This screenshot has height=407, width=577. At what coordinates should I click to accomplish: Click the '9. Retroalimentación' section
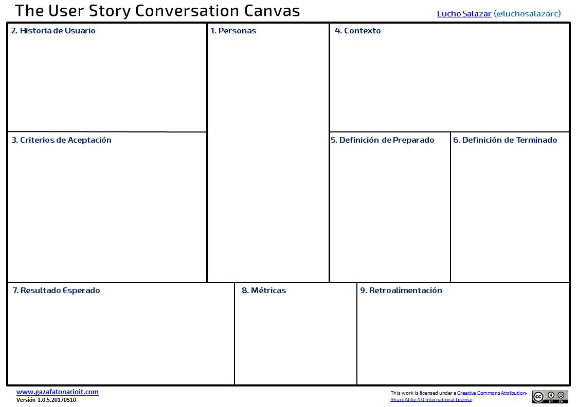point(463,334)
